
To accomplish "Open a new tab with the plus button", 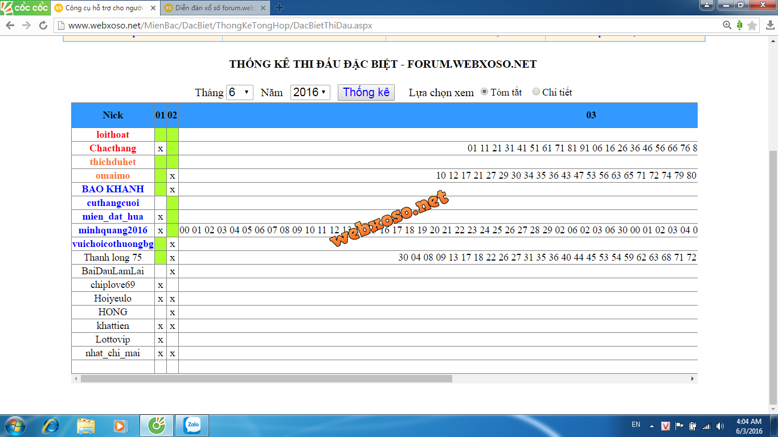I will pyautogui.click(x=279, y=8).
